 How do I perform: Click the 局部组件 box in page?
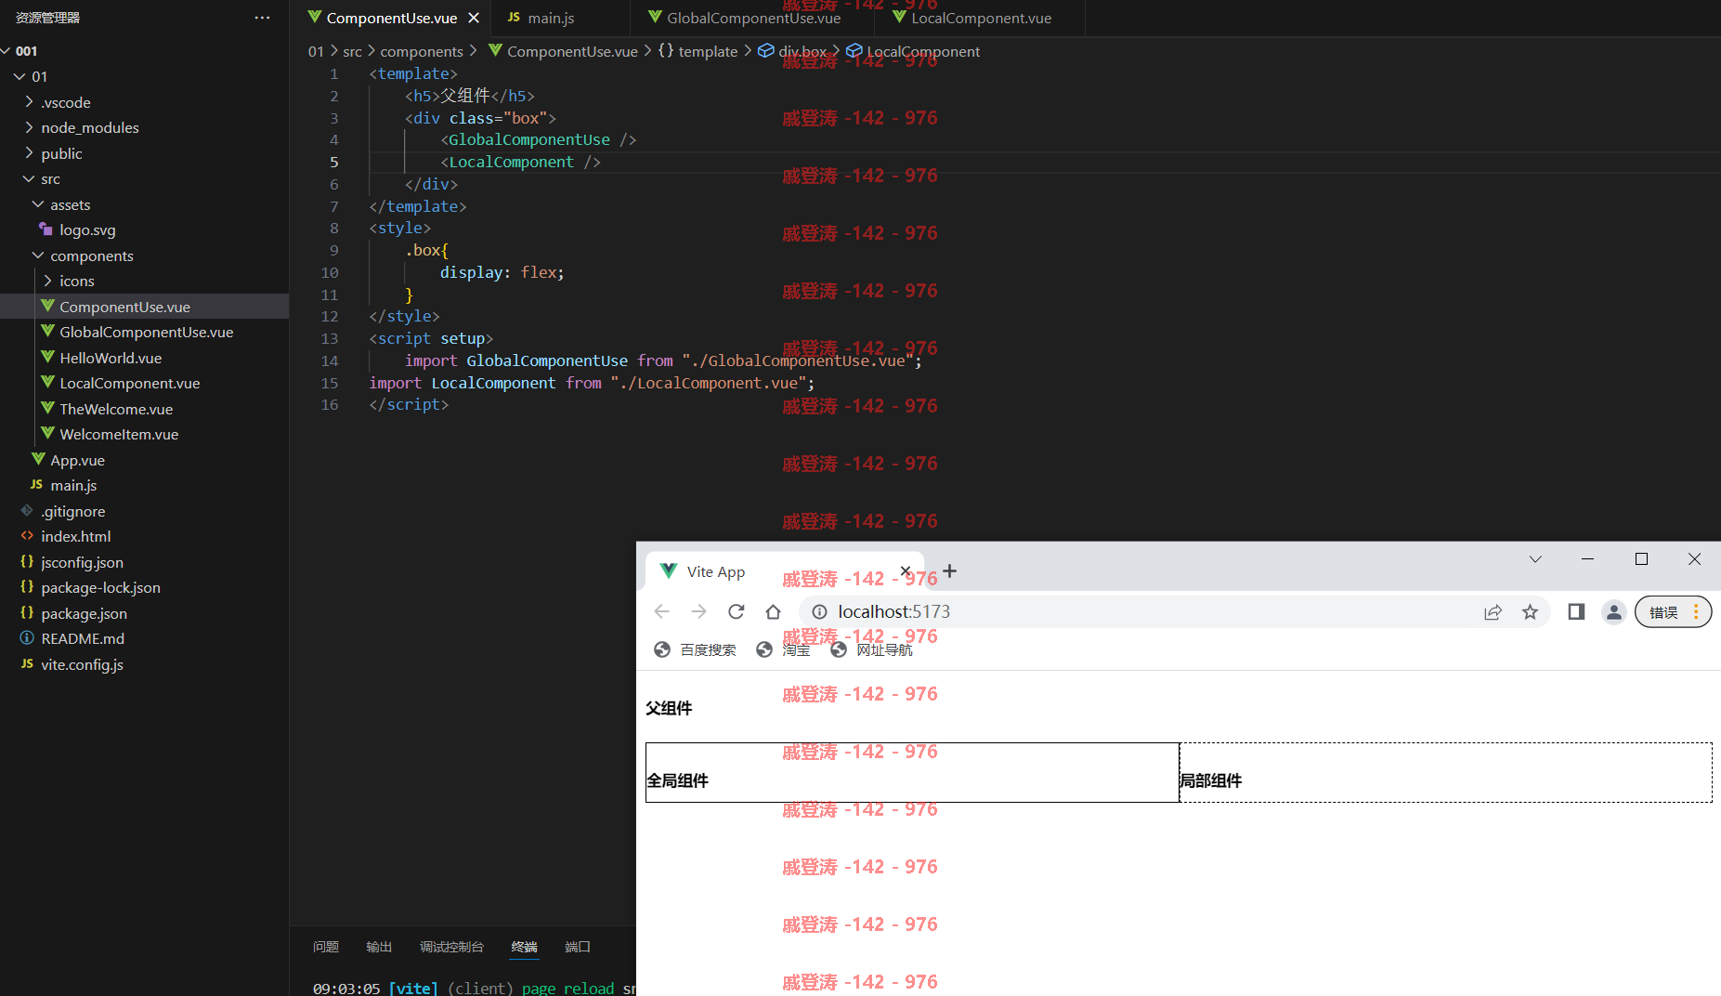coord(1445,772)
